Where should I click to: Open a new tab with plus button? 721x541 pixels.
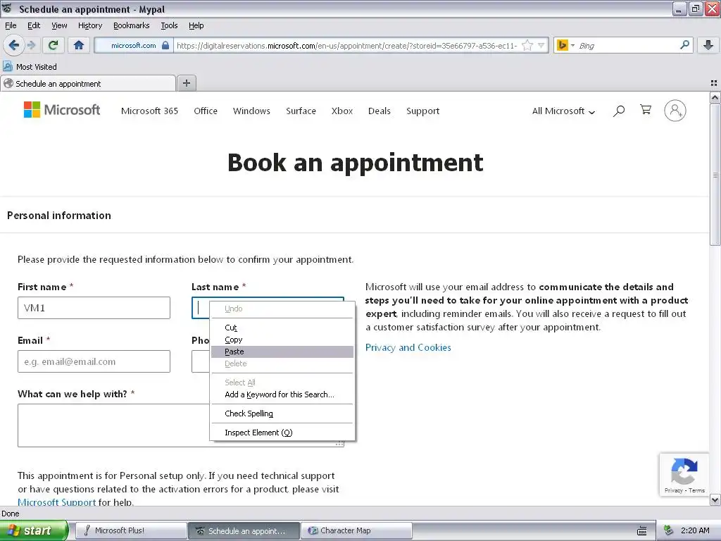[x=186, y=83]
